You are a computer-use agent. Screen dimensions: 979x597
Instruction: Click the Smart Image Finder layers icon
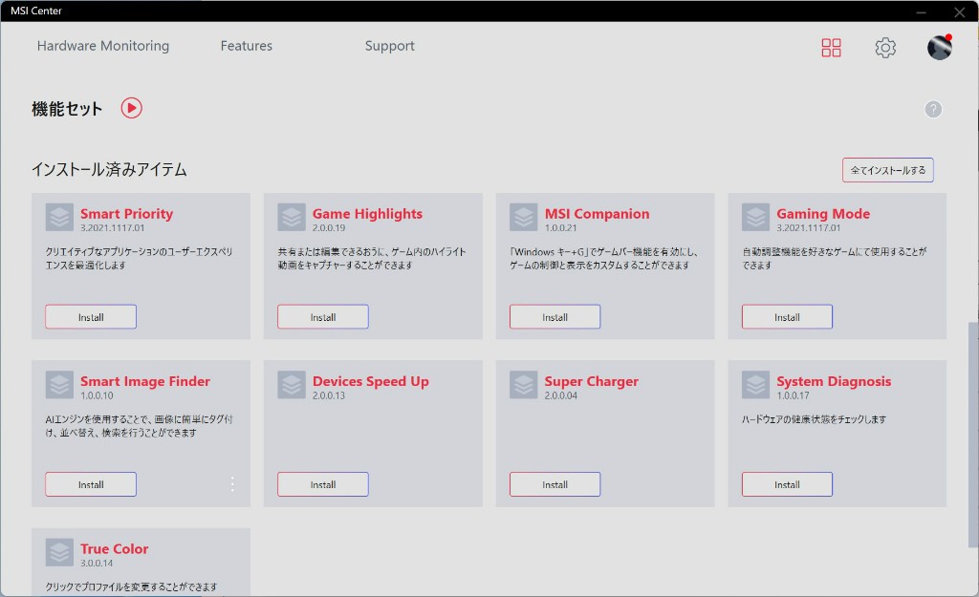pyautogui.click(x=59, y=385)
